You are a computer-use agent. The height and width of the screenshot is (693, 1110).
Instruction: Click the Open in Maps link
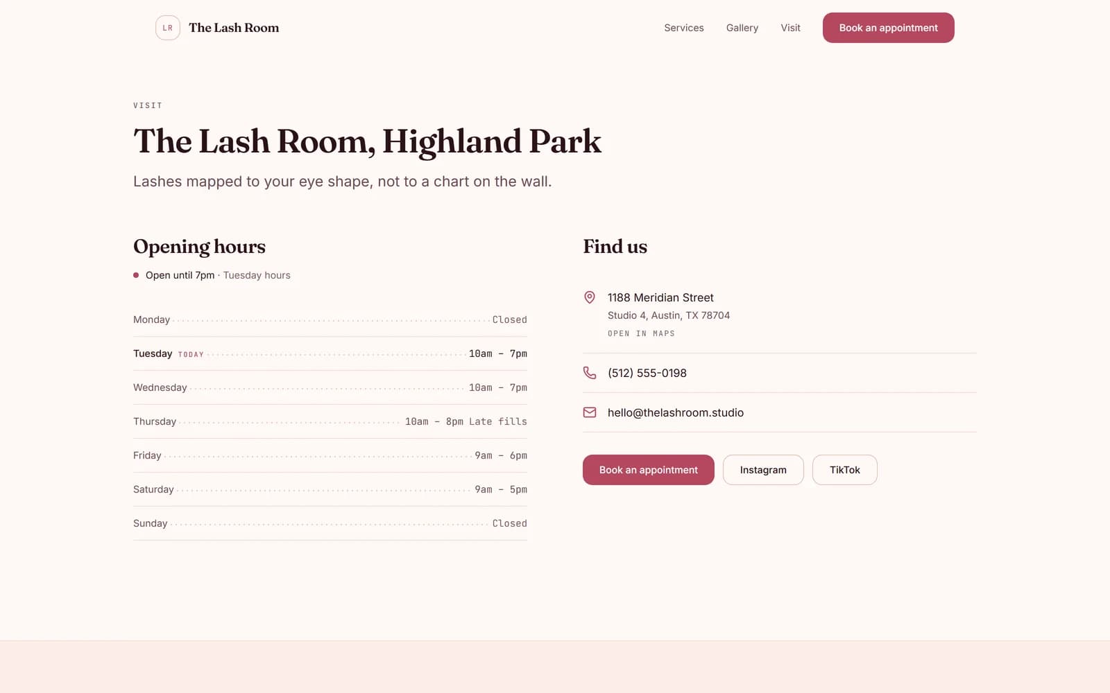(x=641, y=333)
